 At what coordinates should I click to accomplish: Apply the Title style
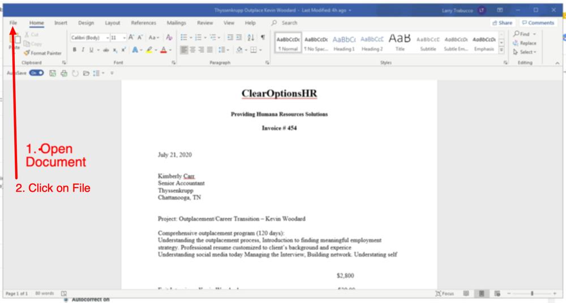coord(400,42)
